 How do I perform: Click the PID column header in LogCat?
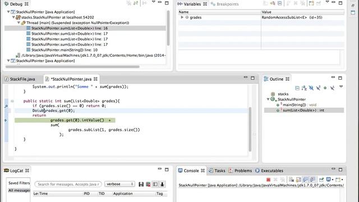pyautogui.click(x=90, y=194)
